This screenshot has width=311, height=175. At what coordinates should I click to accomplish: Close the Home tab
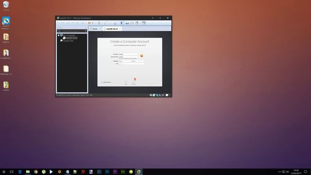(x=100, y=29)
